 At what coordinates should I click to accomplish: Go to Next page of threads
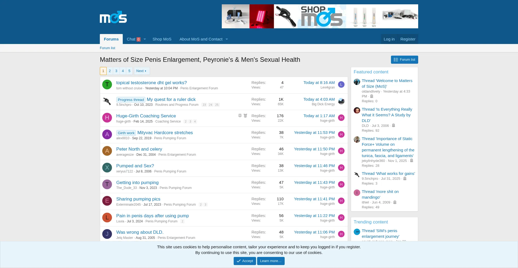tap(141, 71)
